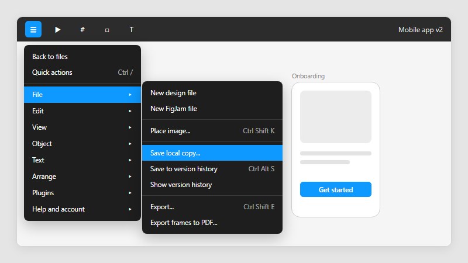
Task: Create a New FigJam file
Action: click(212, 109)
